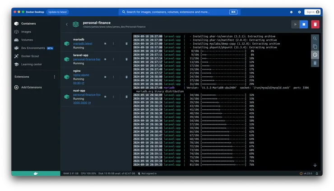The height and width of the screenshot is (191, 334).
Task: Copy logs to clipboard icon
Action: coord(315,47)
